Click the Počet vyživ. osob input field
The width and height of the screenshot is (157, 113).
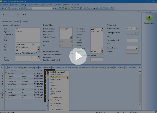point(132,40)
